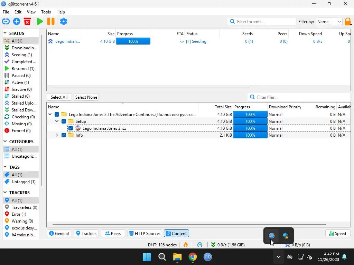Open the Tools menu
The width and height of the screenshot is (354, 265).
coord(46,12)
